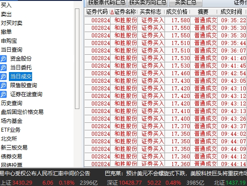The width and height of the screenshot is (247, 186).
Task: Open 撤单 in the sidebar
Action: point(6,32)
